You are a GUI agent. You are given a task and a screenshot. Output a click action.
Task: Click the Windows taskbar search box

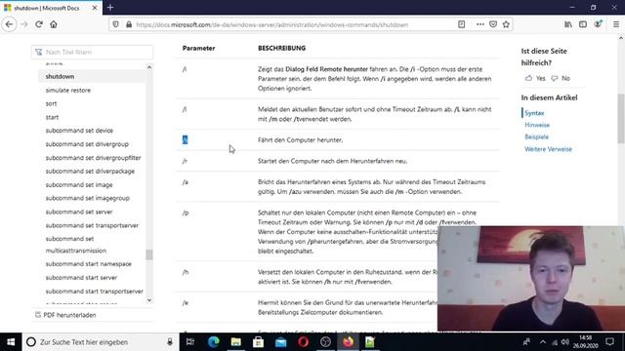point(100,342)
